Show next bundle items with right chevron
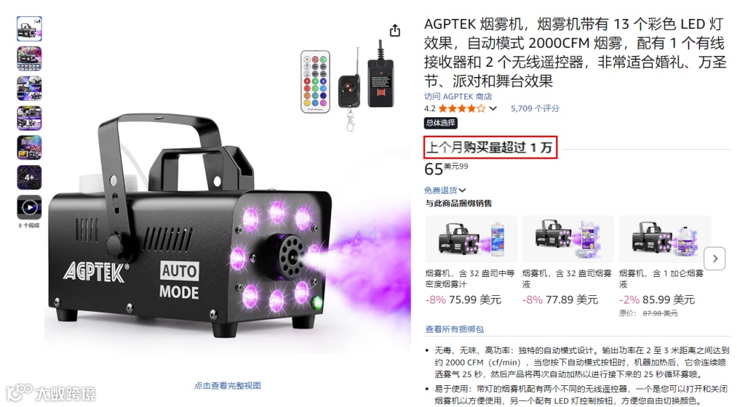Screen dimensions: 737x407 715,258
